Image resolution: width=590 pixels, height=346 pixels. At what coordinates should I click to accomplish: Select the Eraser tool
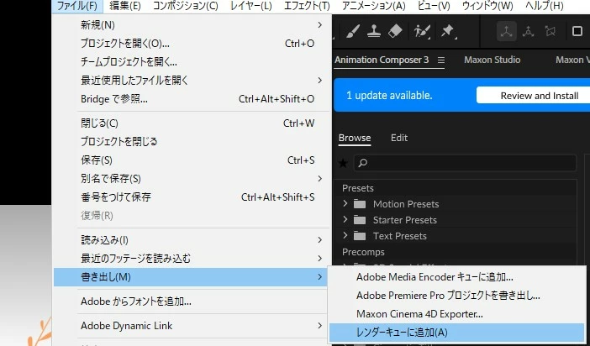(x=395, y=31)
